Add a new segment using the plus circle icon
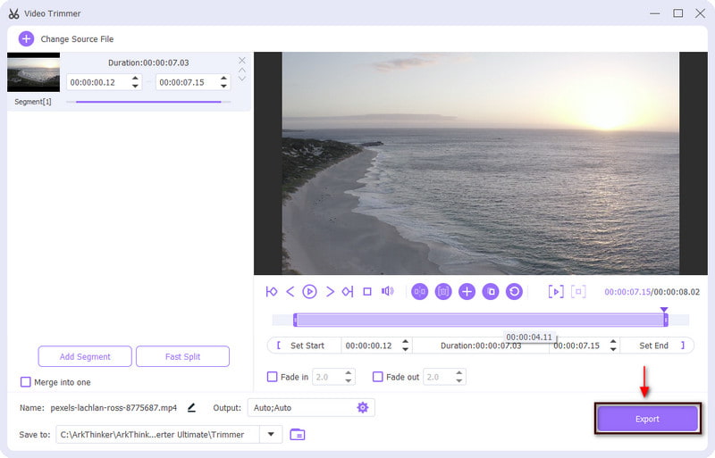The image size is (715, 458). pos(467,292)
